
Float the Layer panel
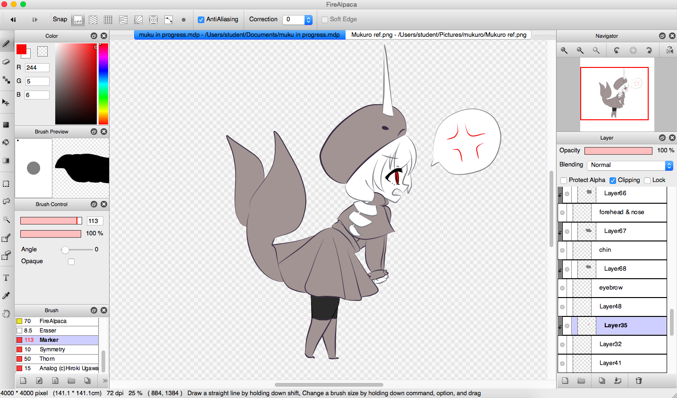(662, 138)
